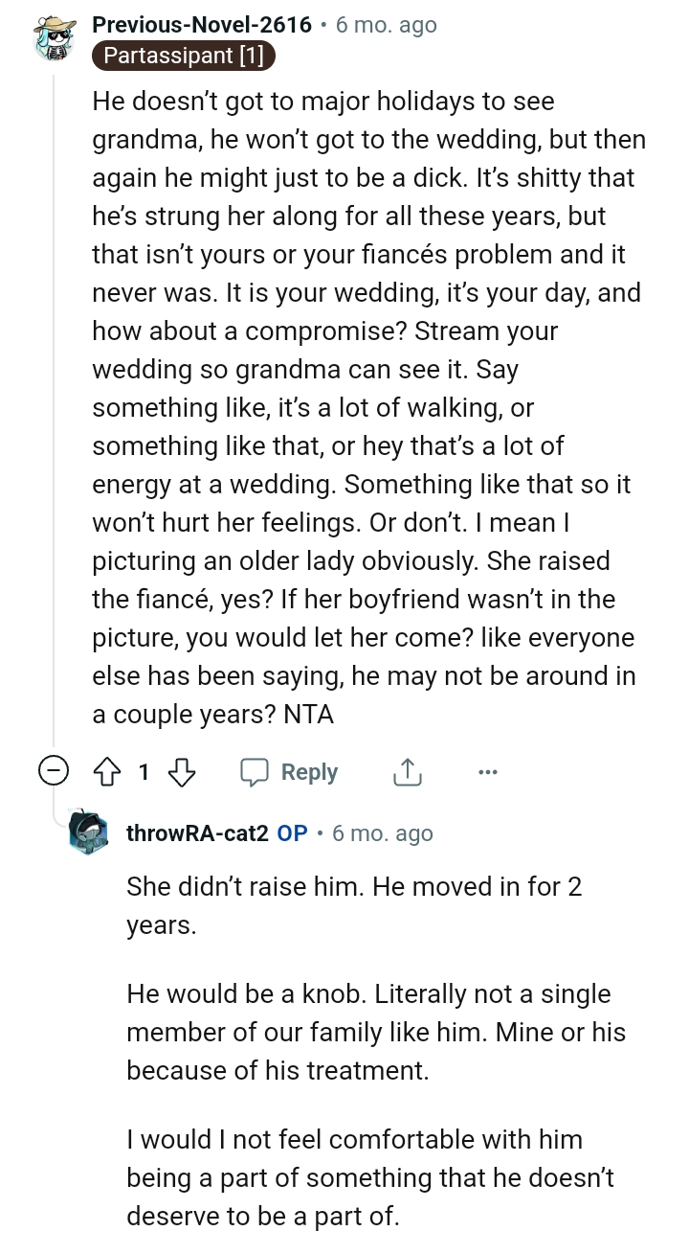Open Previous-Novel-2616's profile link
The width and height of the screenshot is (689, 1254).
coord(203,25)
